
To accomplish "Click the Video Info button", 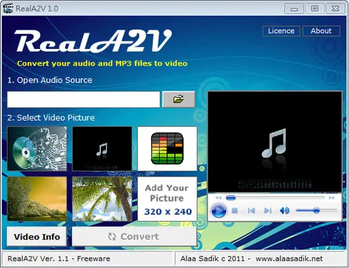I will pos(37,237).
